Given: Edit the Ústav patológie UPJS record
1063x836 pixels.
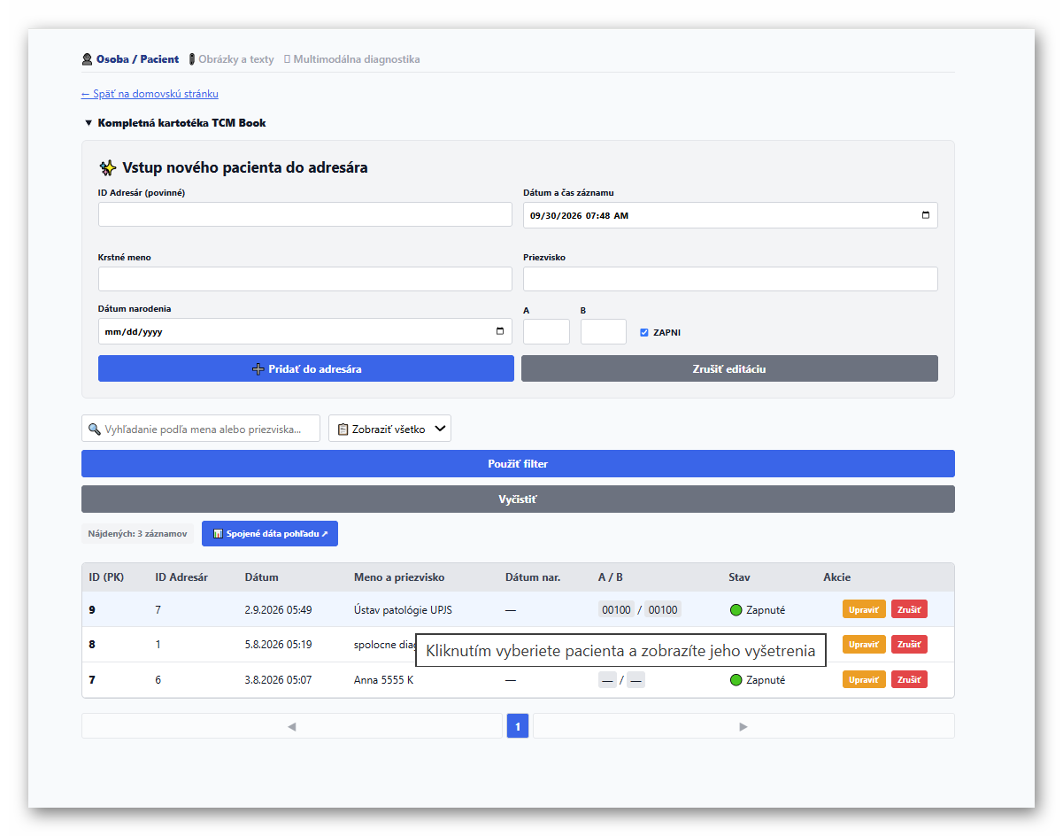Looking at the screenshot, I should point(864,609).
